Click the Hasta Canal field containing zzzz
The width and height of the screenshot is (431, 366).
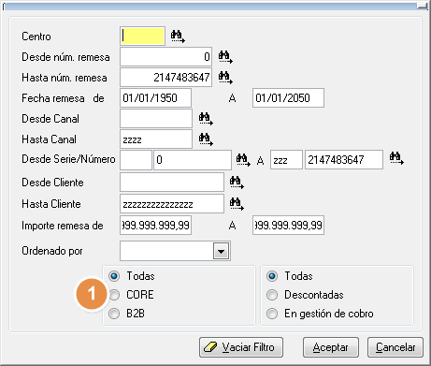coord(156,139)
